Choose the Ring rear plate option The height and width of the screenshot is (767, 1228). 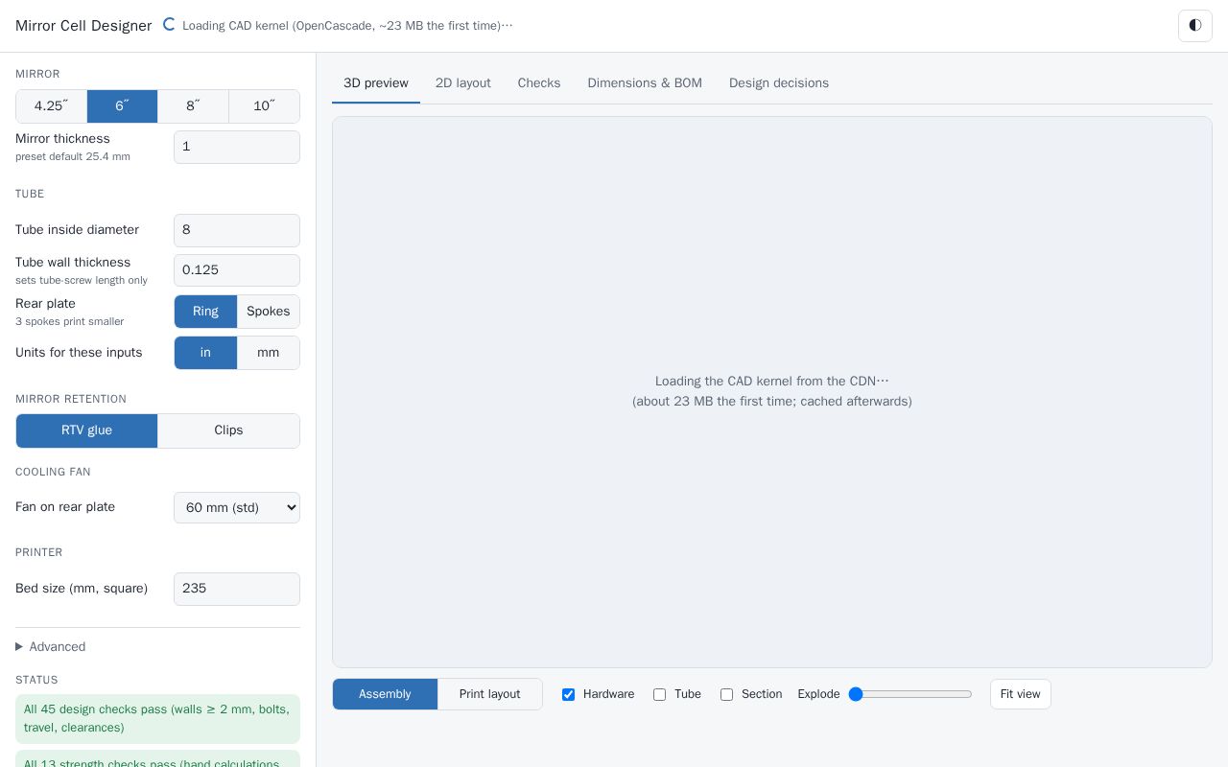click(205, 312)
